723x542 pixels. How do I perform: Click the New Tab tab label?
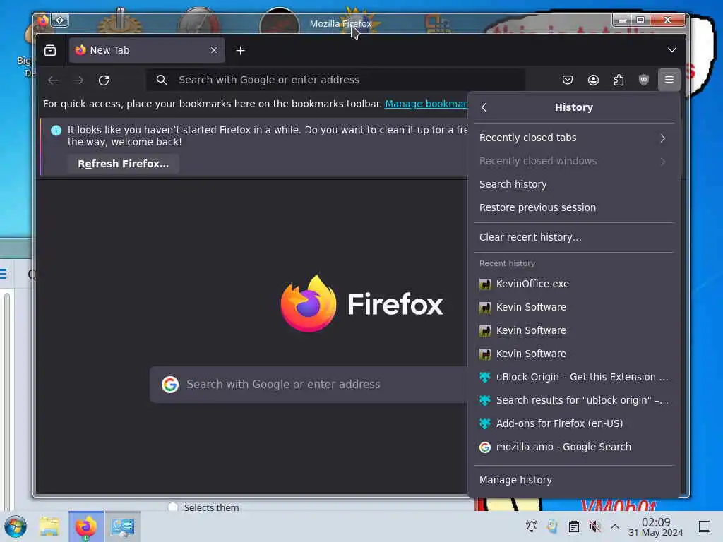tap(109, 50)
